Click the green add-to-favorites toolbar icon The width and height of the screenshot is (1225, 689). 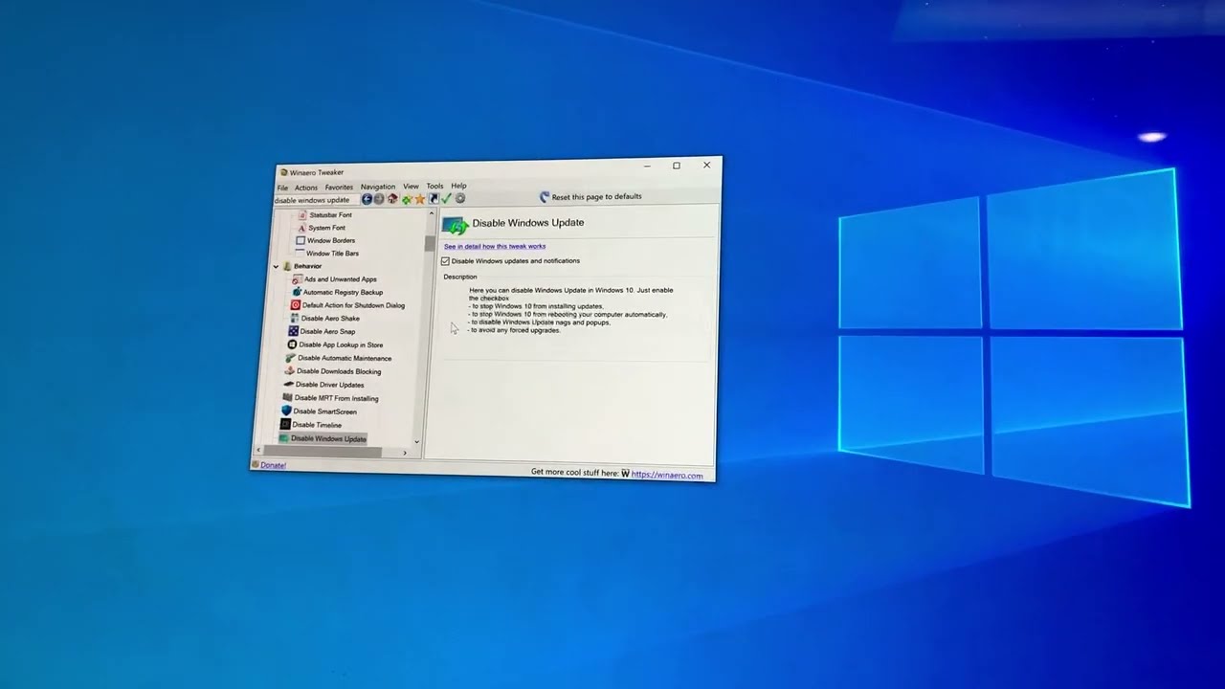pos(407,199)
